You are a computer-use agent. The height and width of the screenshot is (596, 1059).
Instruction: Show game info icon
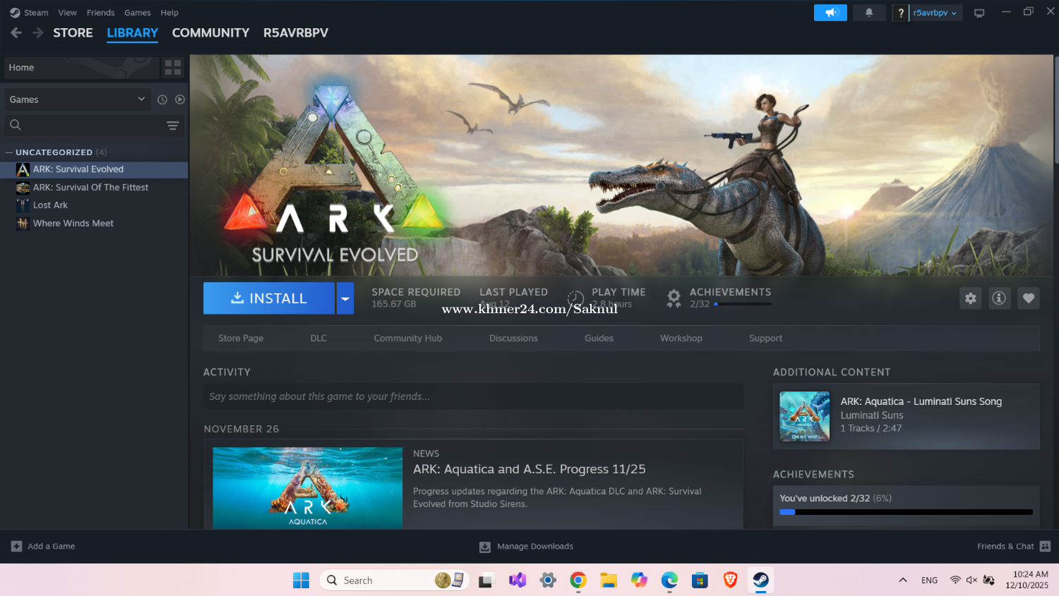(999, 298)
